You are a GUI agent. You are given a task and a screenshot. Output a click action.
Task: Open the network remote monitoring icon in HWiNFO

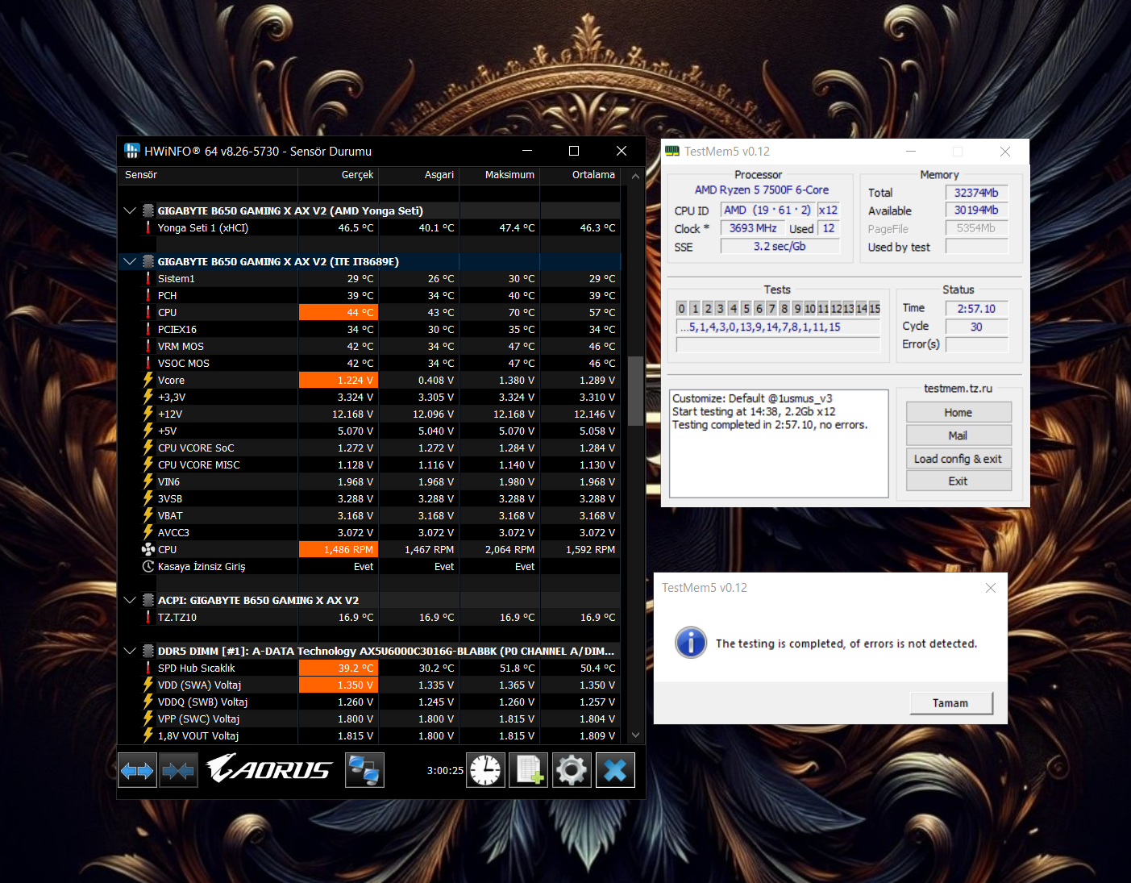[x=364, y=770]
